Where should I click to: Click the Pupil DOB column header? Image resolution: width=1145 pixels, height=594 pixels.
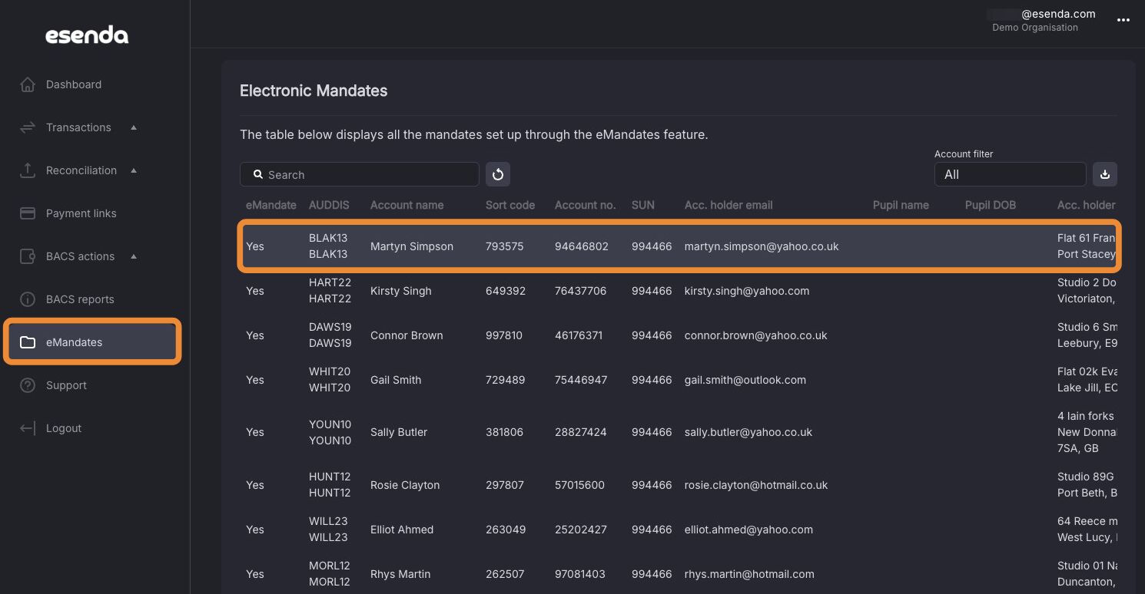(x=991, y=205)
